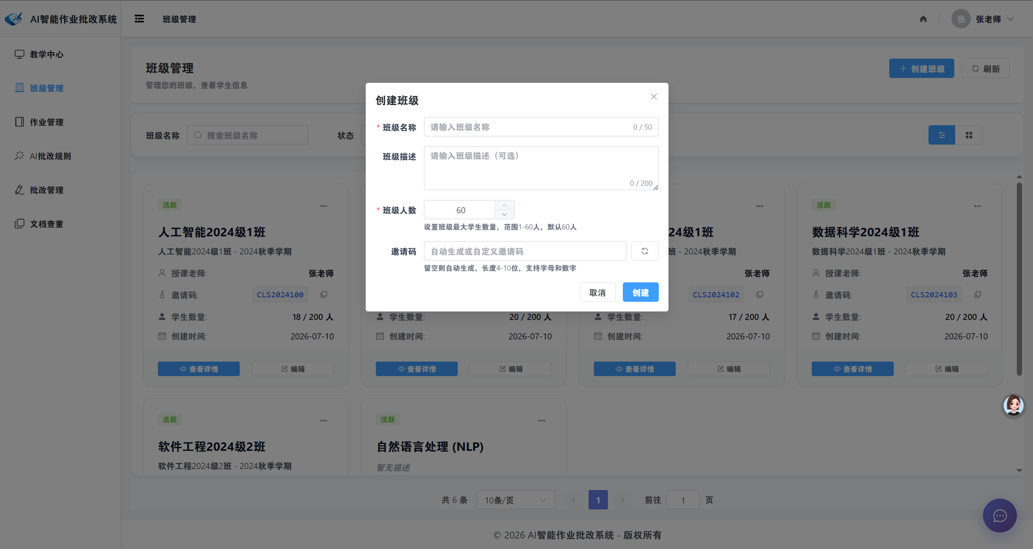Click the blue 创建 button

click(x=640, y=292)
